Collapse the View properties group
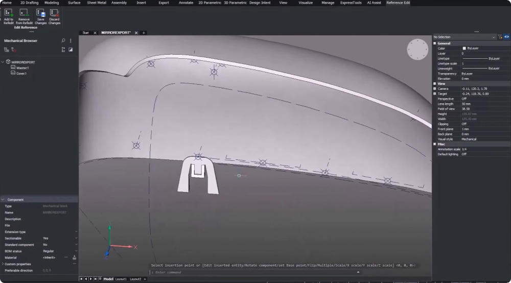511x283 pixels. point(435,84)
